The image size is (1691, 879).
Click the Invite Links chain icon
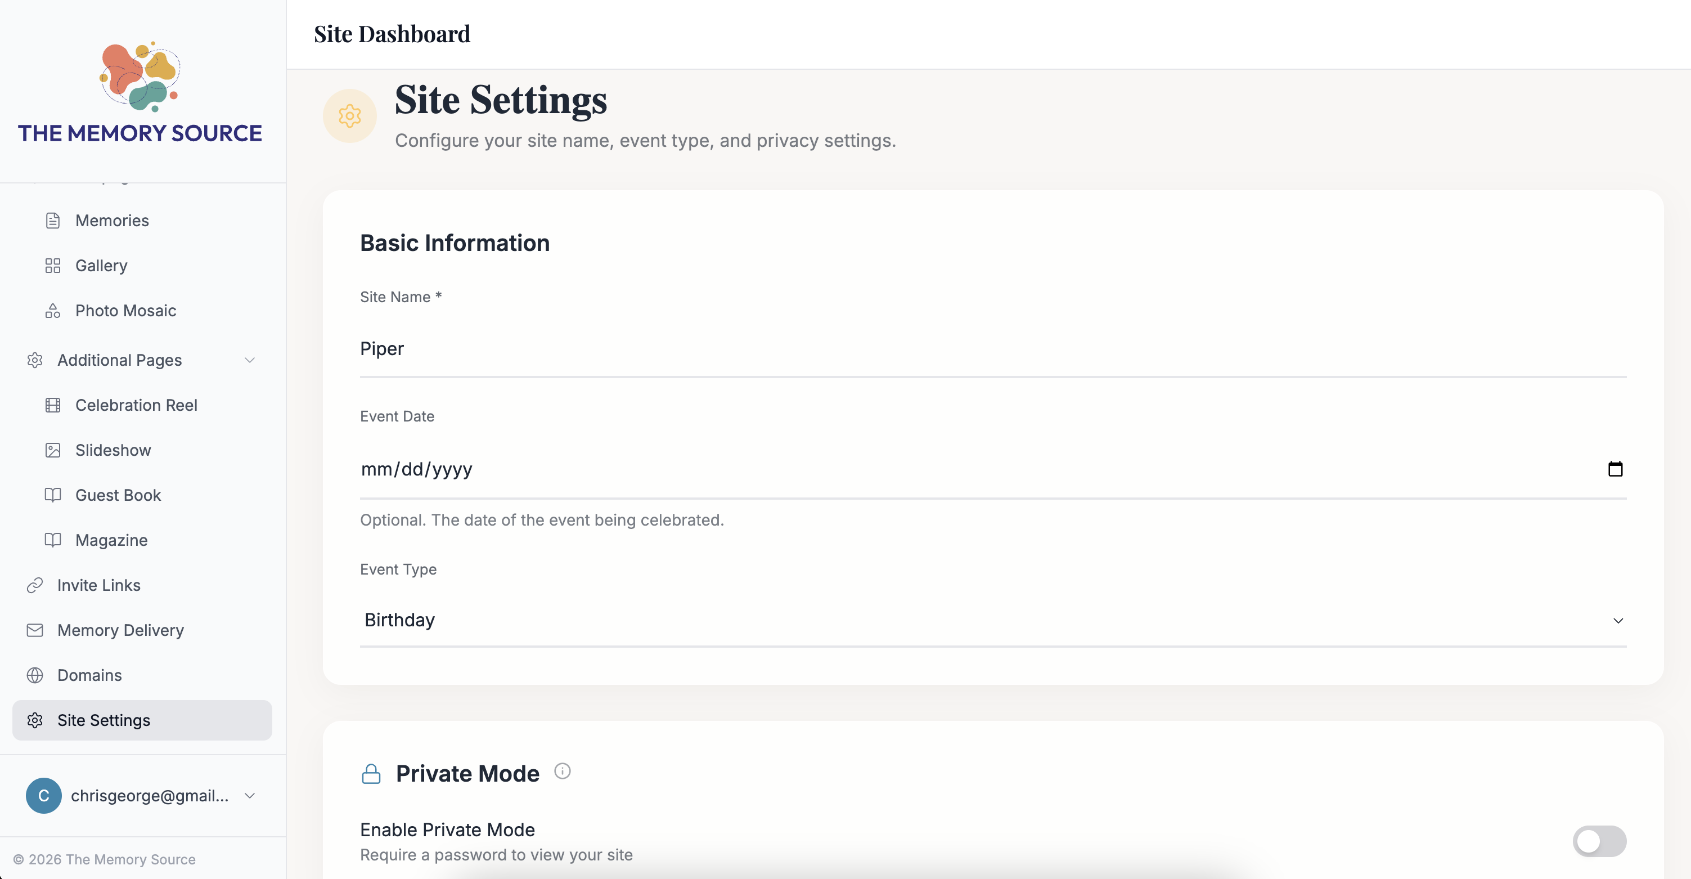point(35,585)
